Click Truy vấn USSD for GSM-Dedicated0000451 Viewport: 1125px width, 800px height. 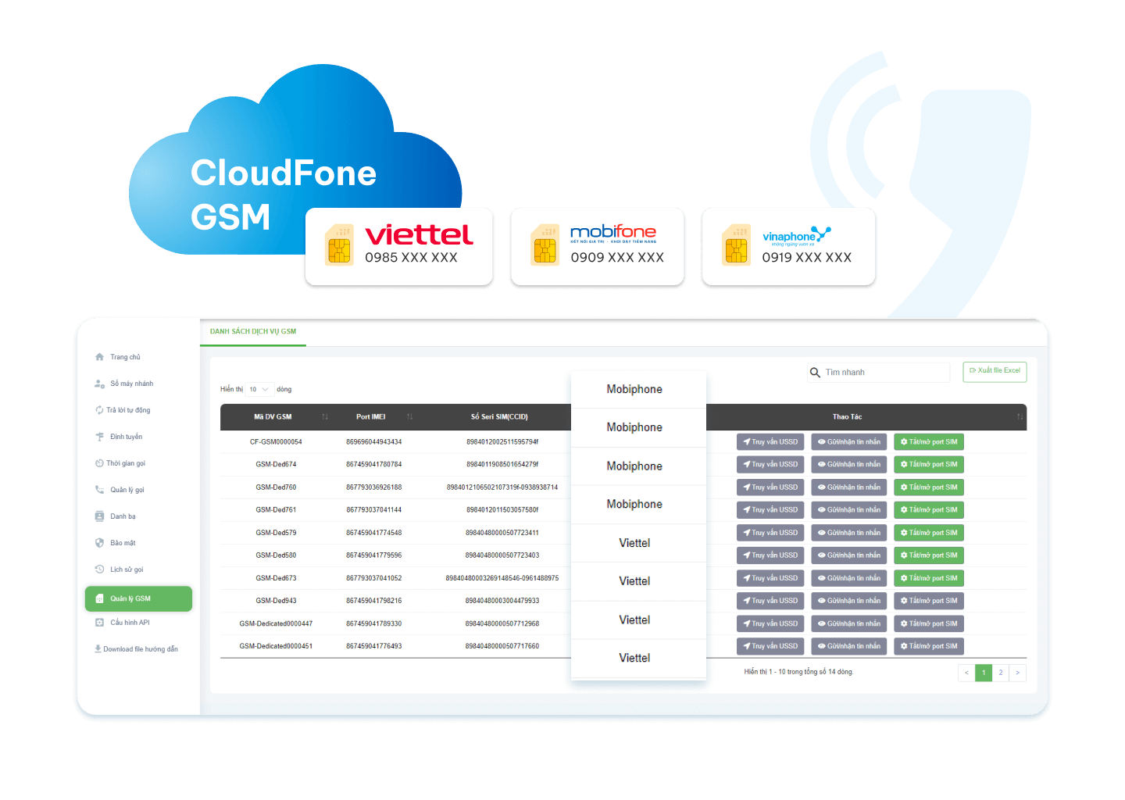(x=770, y=646)
